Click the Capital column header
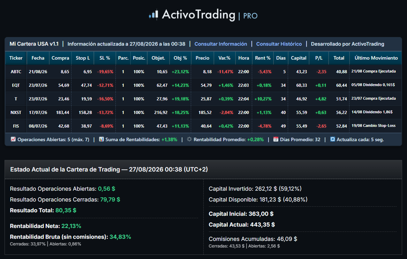 299,58
